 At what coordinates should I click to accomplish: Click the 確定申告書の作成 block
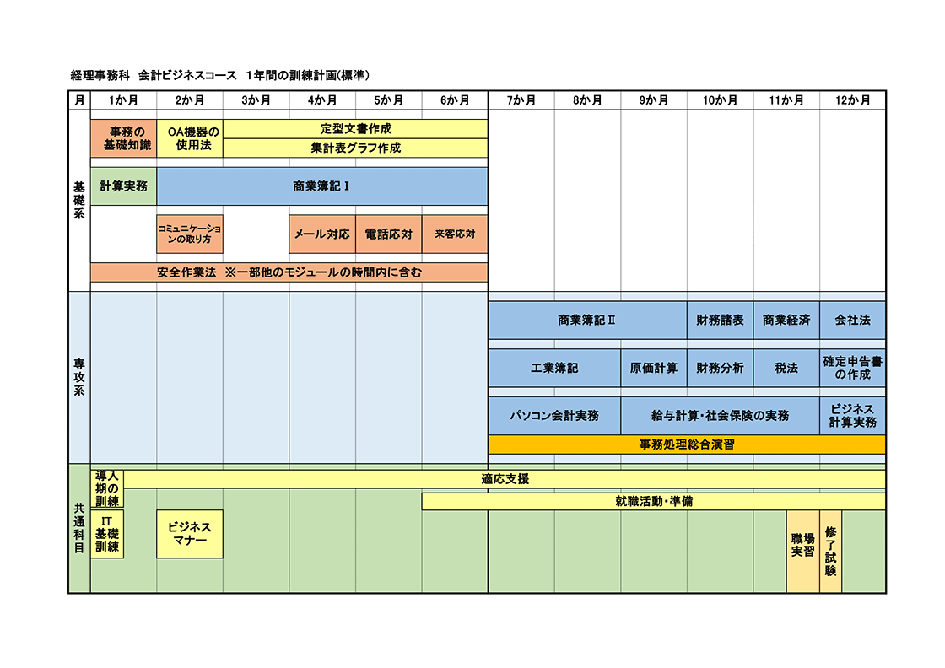click(853, 368)
